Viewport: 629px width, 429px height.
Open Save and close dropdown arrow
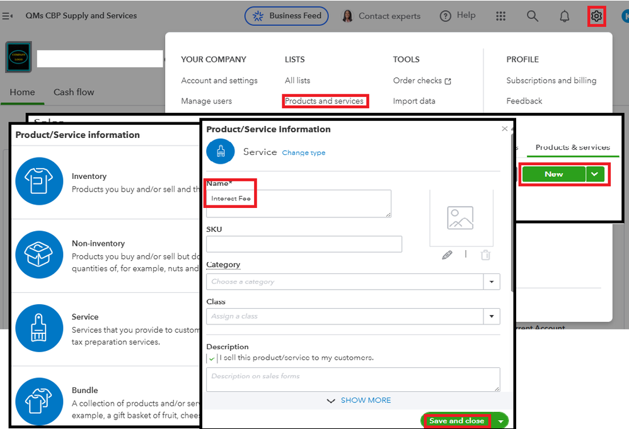pos(500,421)
